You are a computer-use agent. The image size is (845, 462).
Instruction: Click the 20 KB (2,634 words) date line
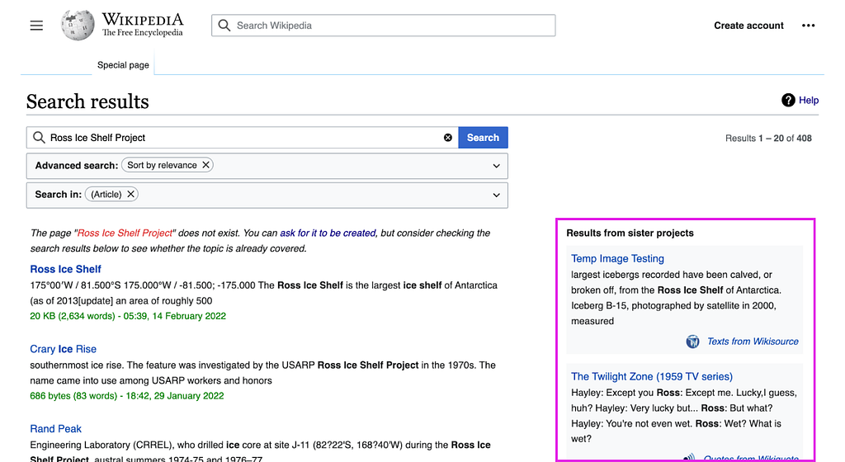[128, 316]
